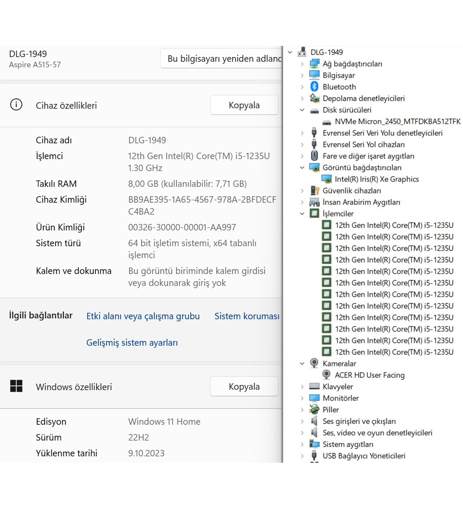The width and height of the screenshot is (463, 509).
Task: Select USB Bağlayıcı Yöneticileri tree label
Action: click(x=364, y=456)
